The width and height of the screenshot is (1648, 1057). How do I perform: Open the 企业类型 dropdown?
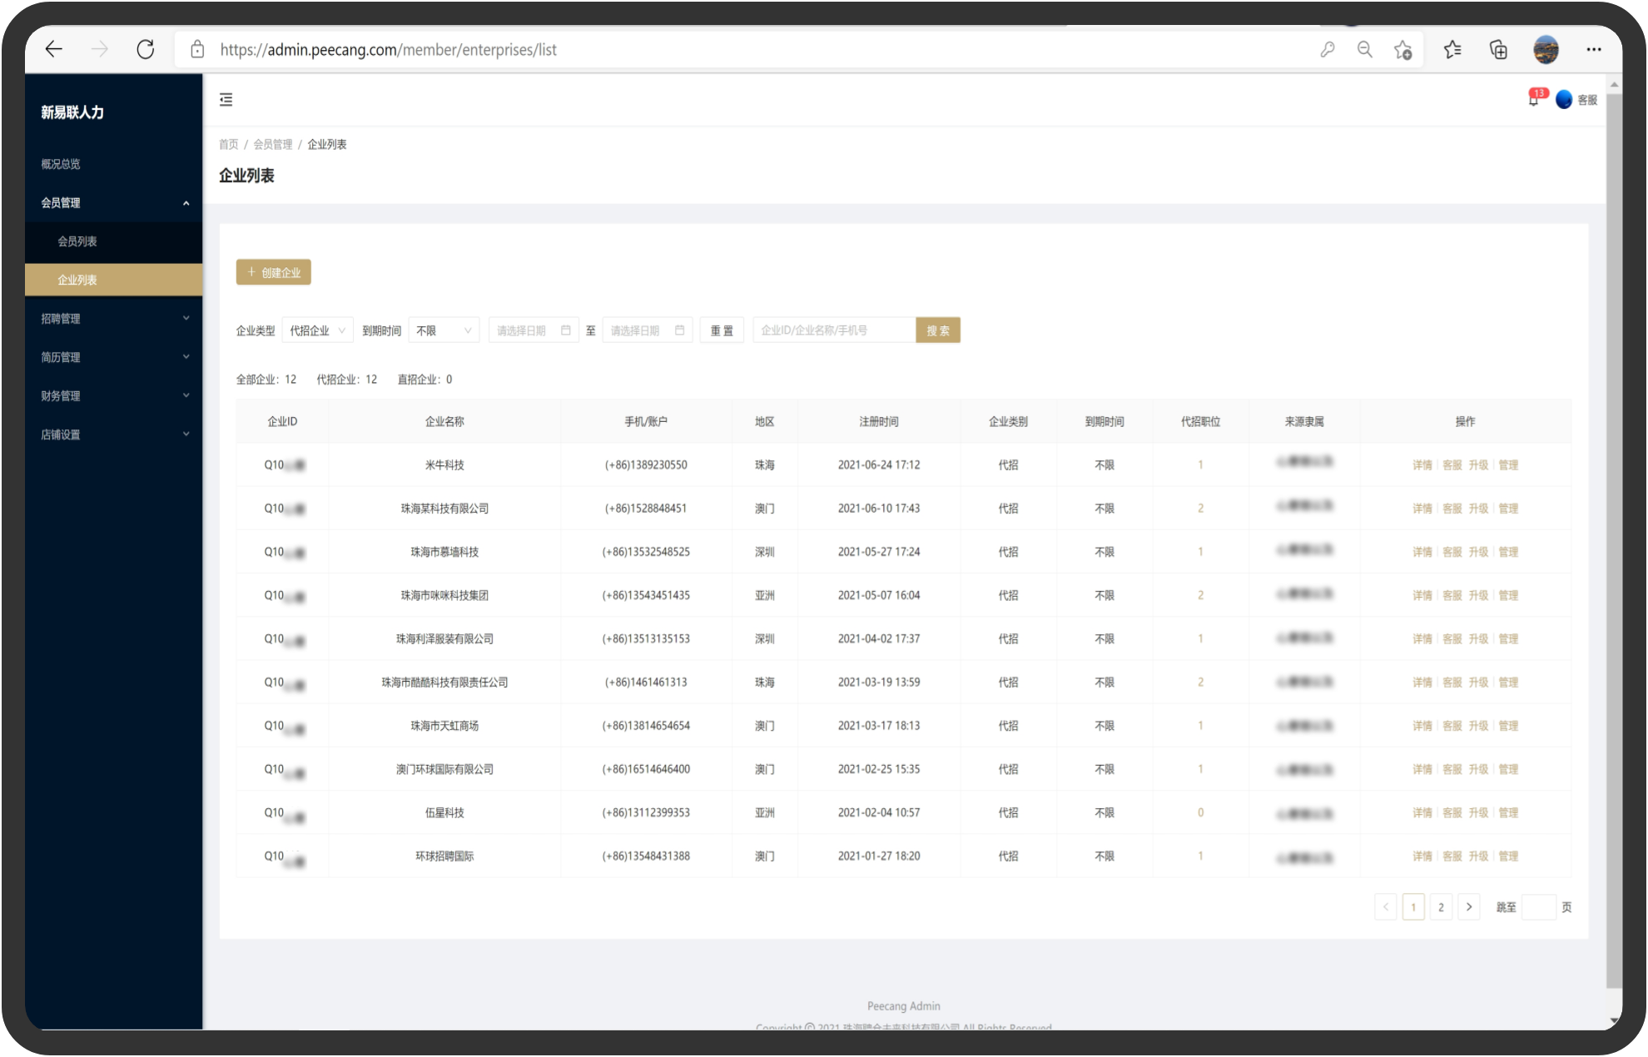coord(317,330)
